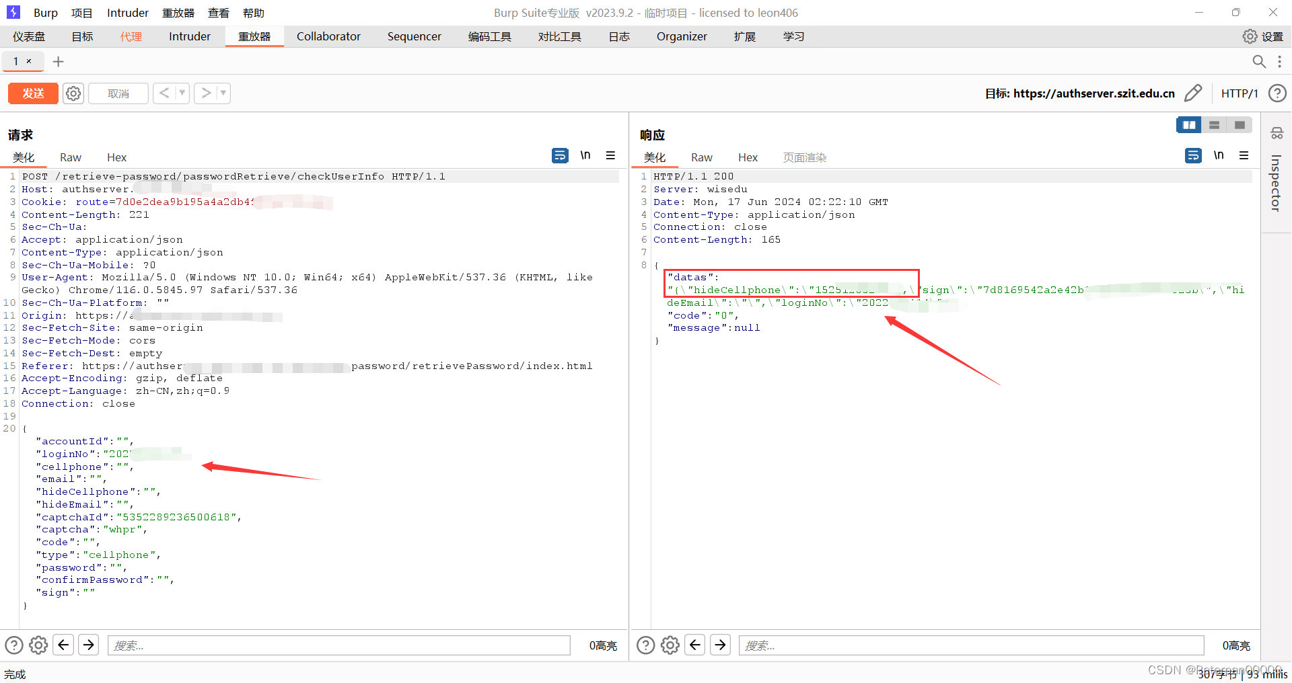Open the next history dropdown arrow
Viewport: 1292px width, 683px height.
(x=223, y=93)
